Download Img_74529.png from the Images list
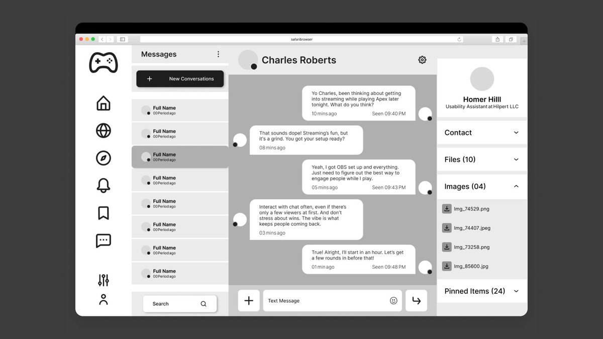Screen dimensions: 603x339 pyautogui.click(x=447, y=208)
